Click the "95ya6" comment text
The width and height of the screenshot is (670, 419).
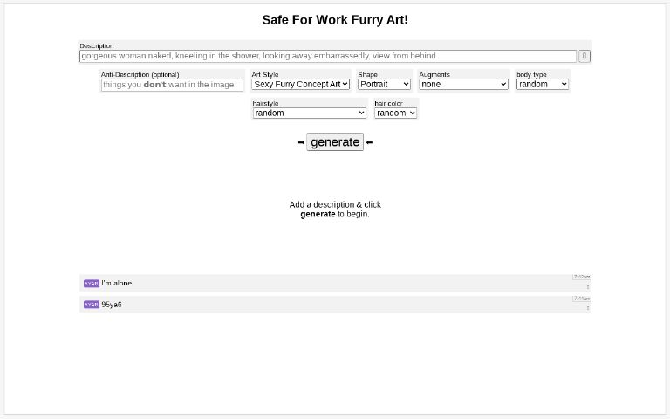pyautogui.click(x=112, y=305)
